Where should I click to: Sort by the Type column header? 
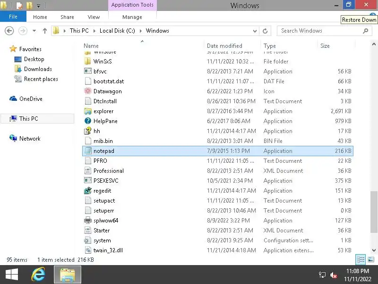pos(270,45)
